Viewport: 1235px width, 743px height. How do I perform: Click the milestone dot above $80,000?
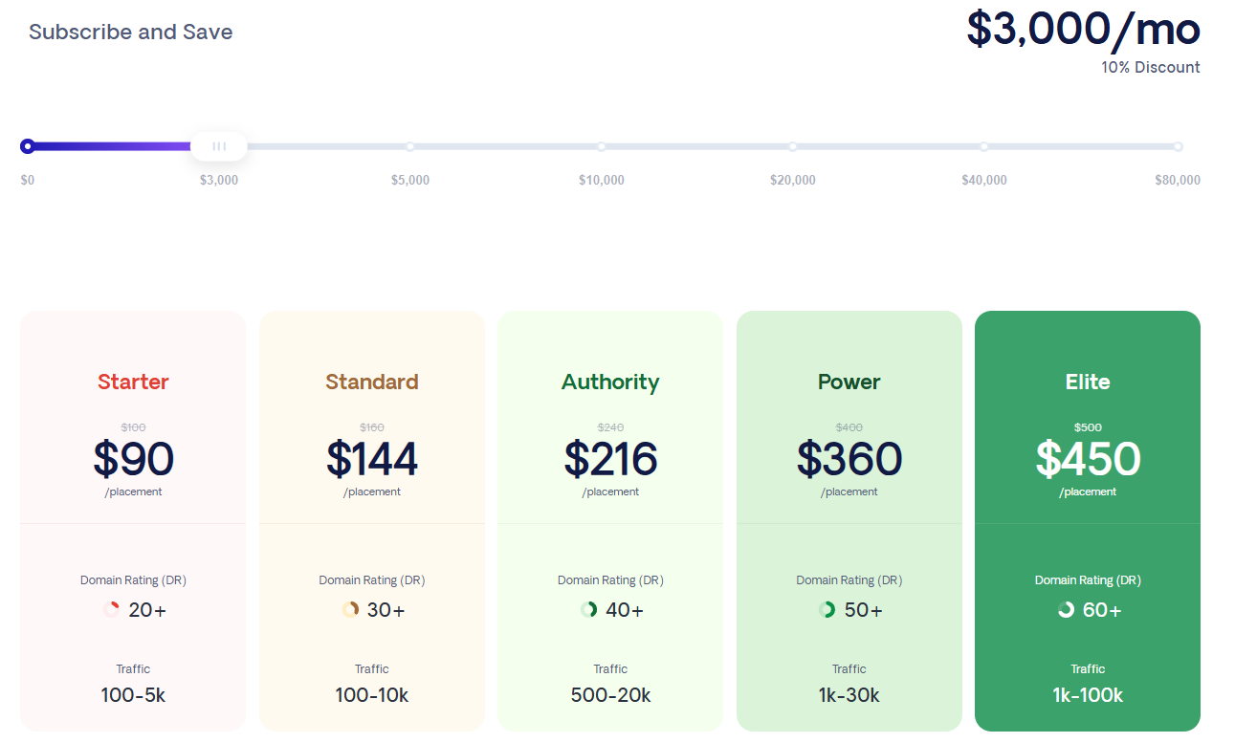[x=1176, y=145]
